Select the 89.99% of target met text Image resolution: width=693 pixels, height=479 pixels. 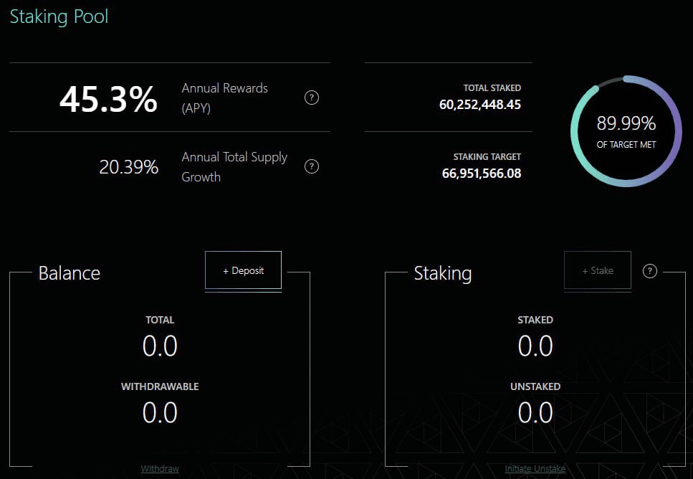pos(626,125)
